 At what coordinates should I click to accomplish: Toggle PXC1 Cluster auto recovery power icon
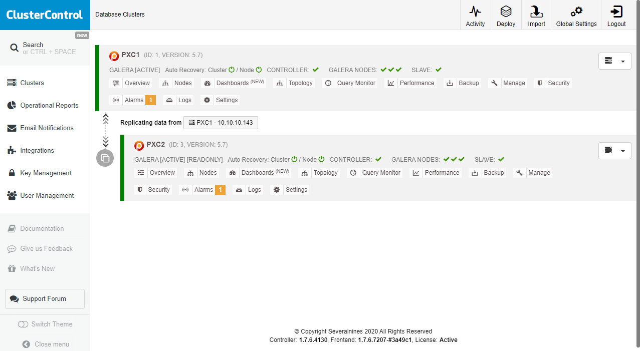(232, 70)
